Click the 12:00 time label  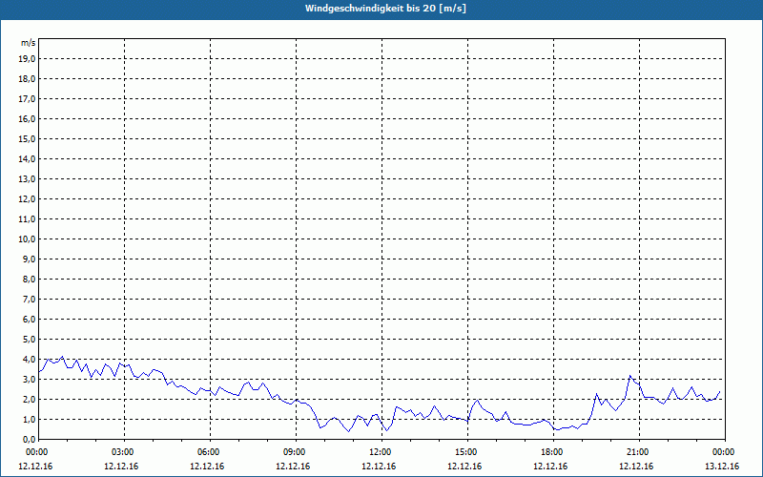point(380,452)
